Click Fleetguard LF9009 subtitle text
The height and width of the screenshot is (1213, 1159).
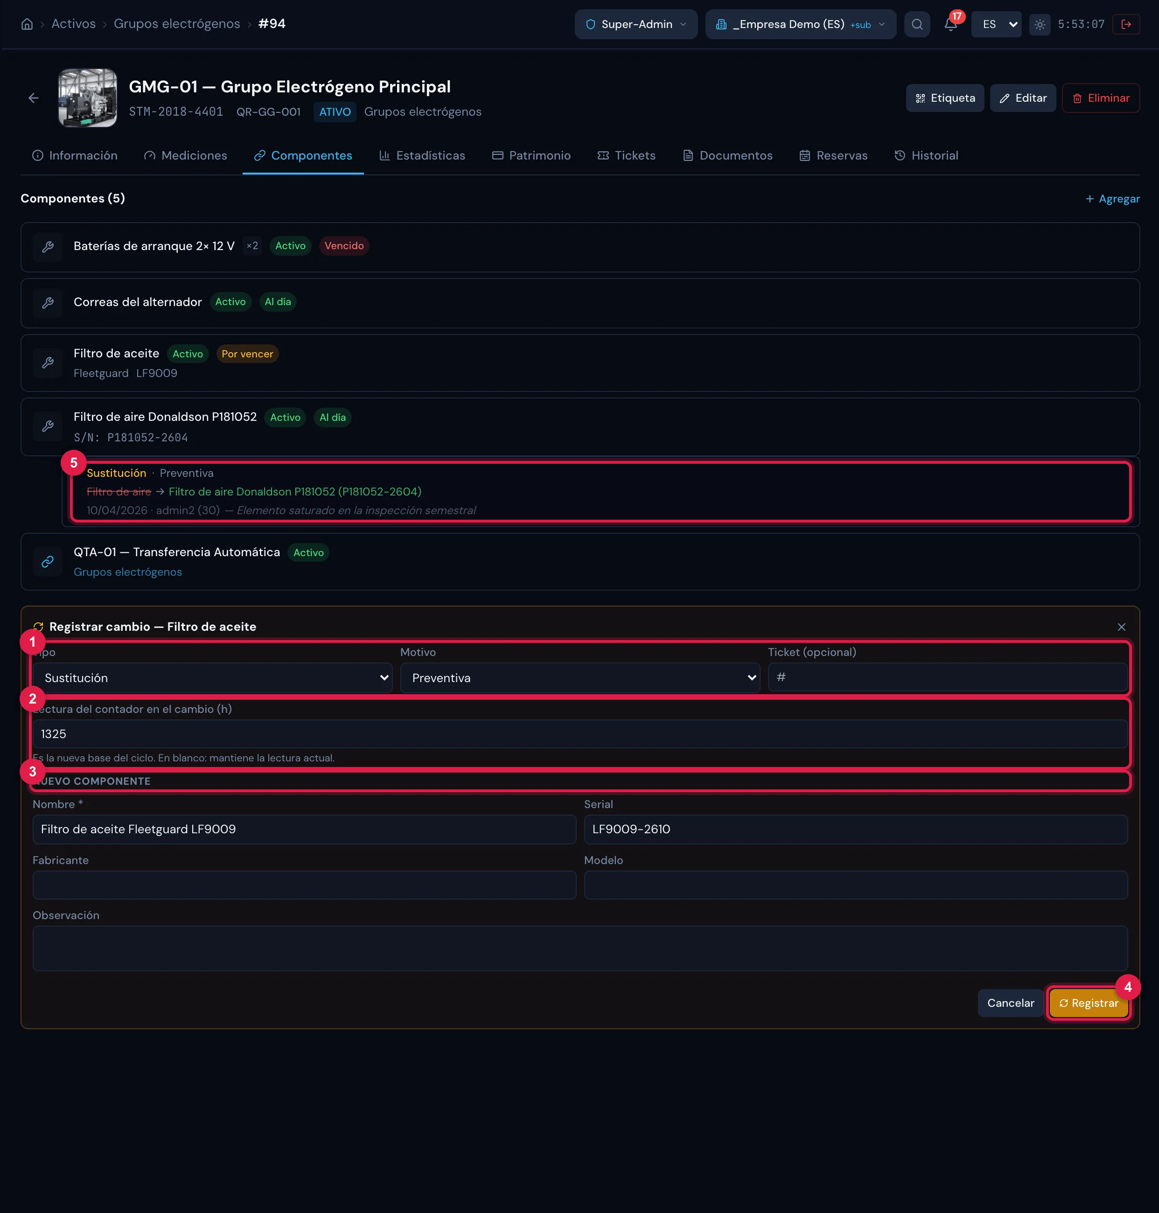126,373
